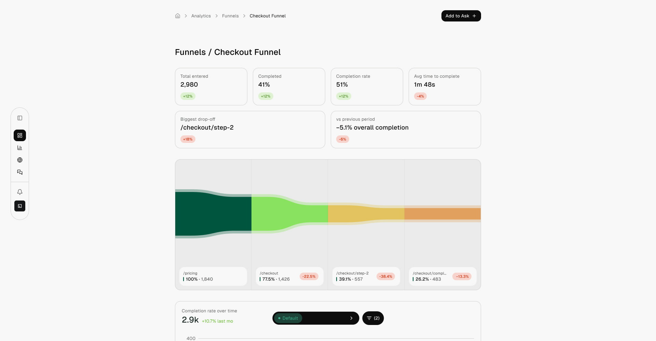This screenshot has width=656, height=341.
Task: Click the yellow step-2 funnel segment
Action: tap(366, 214)
